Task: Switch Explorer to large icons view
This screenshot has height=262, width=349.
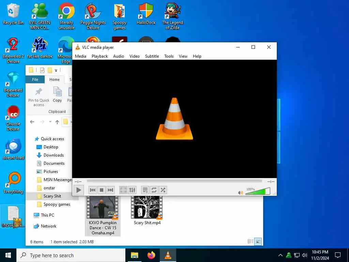Action: tap(258, 242)
